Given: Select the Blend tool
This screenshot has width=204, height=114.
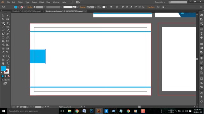Looking at the screenshot, I should [x=8, y=52].
